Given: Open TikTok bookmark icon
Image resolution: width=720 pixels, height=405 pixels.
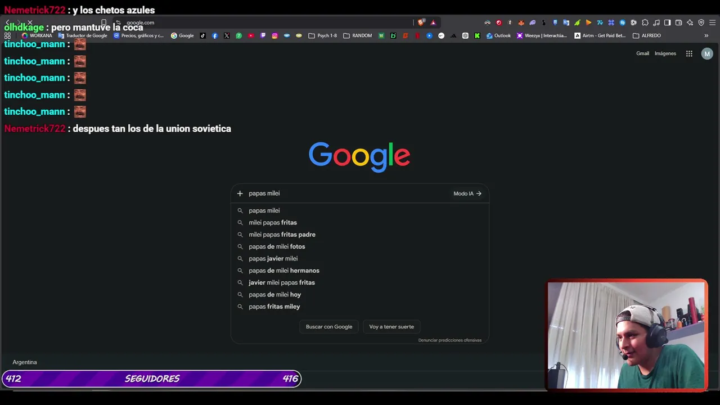Looking at the screenshot, I should click(202, 35).
